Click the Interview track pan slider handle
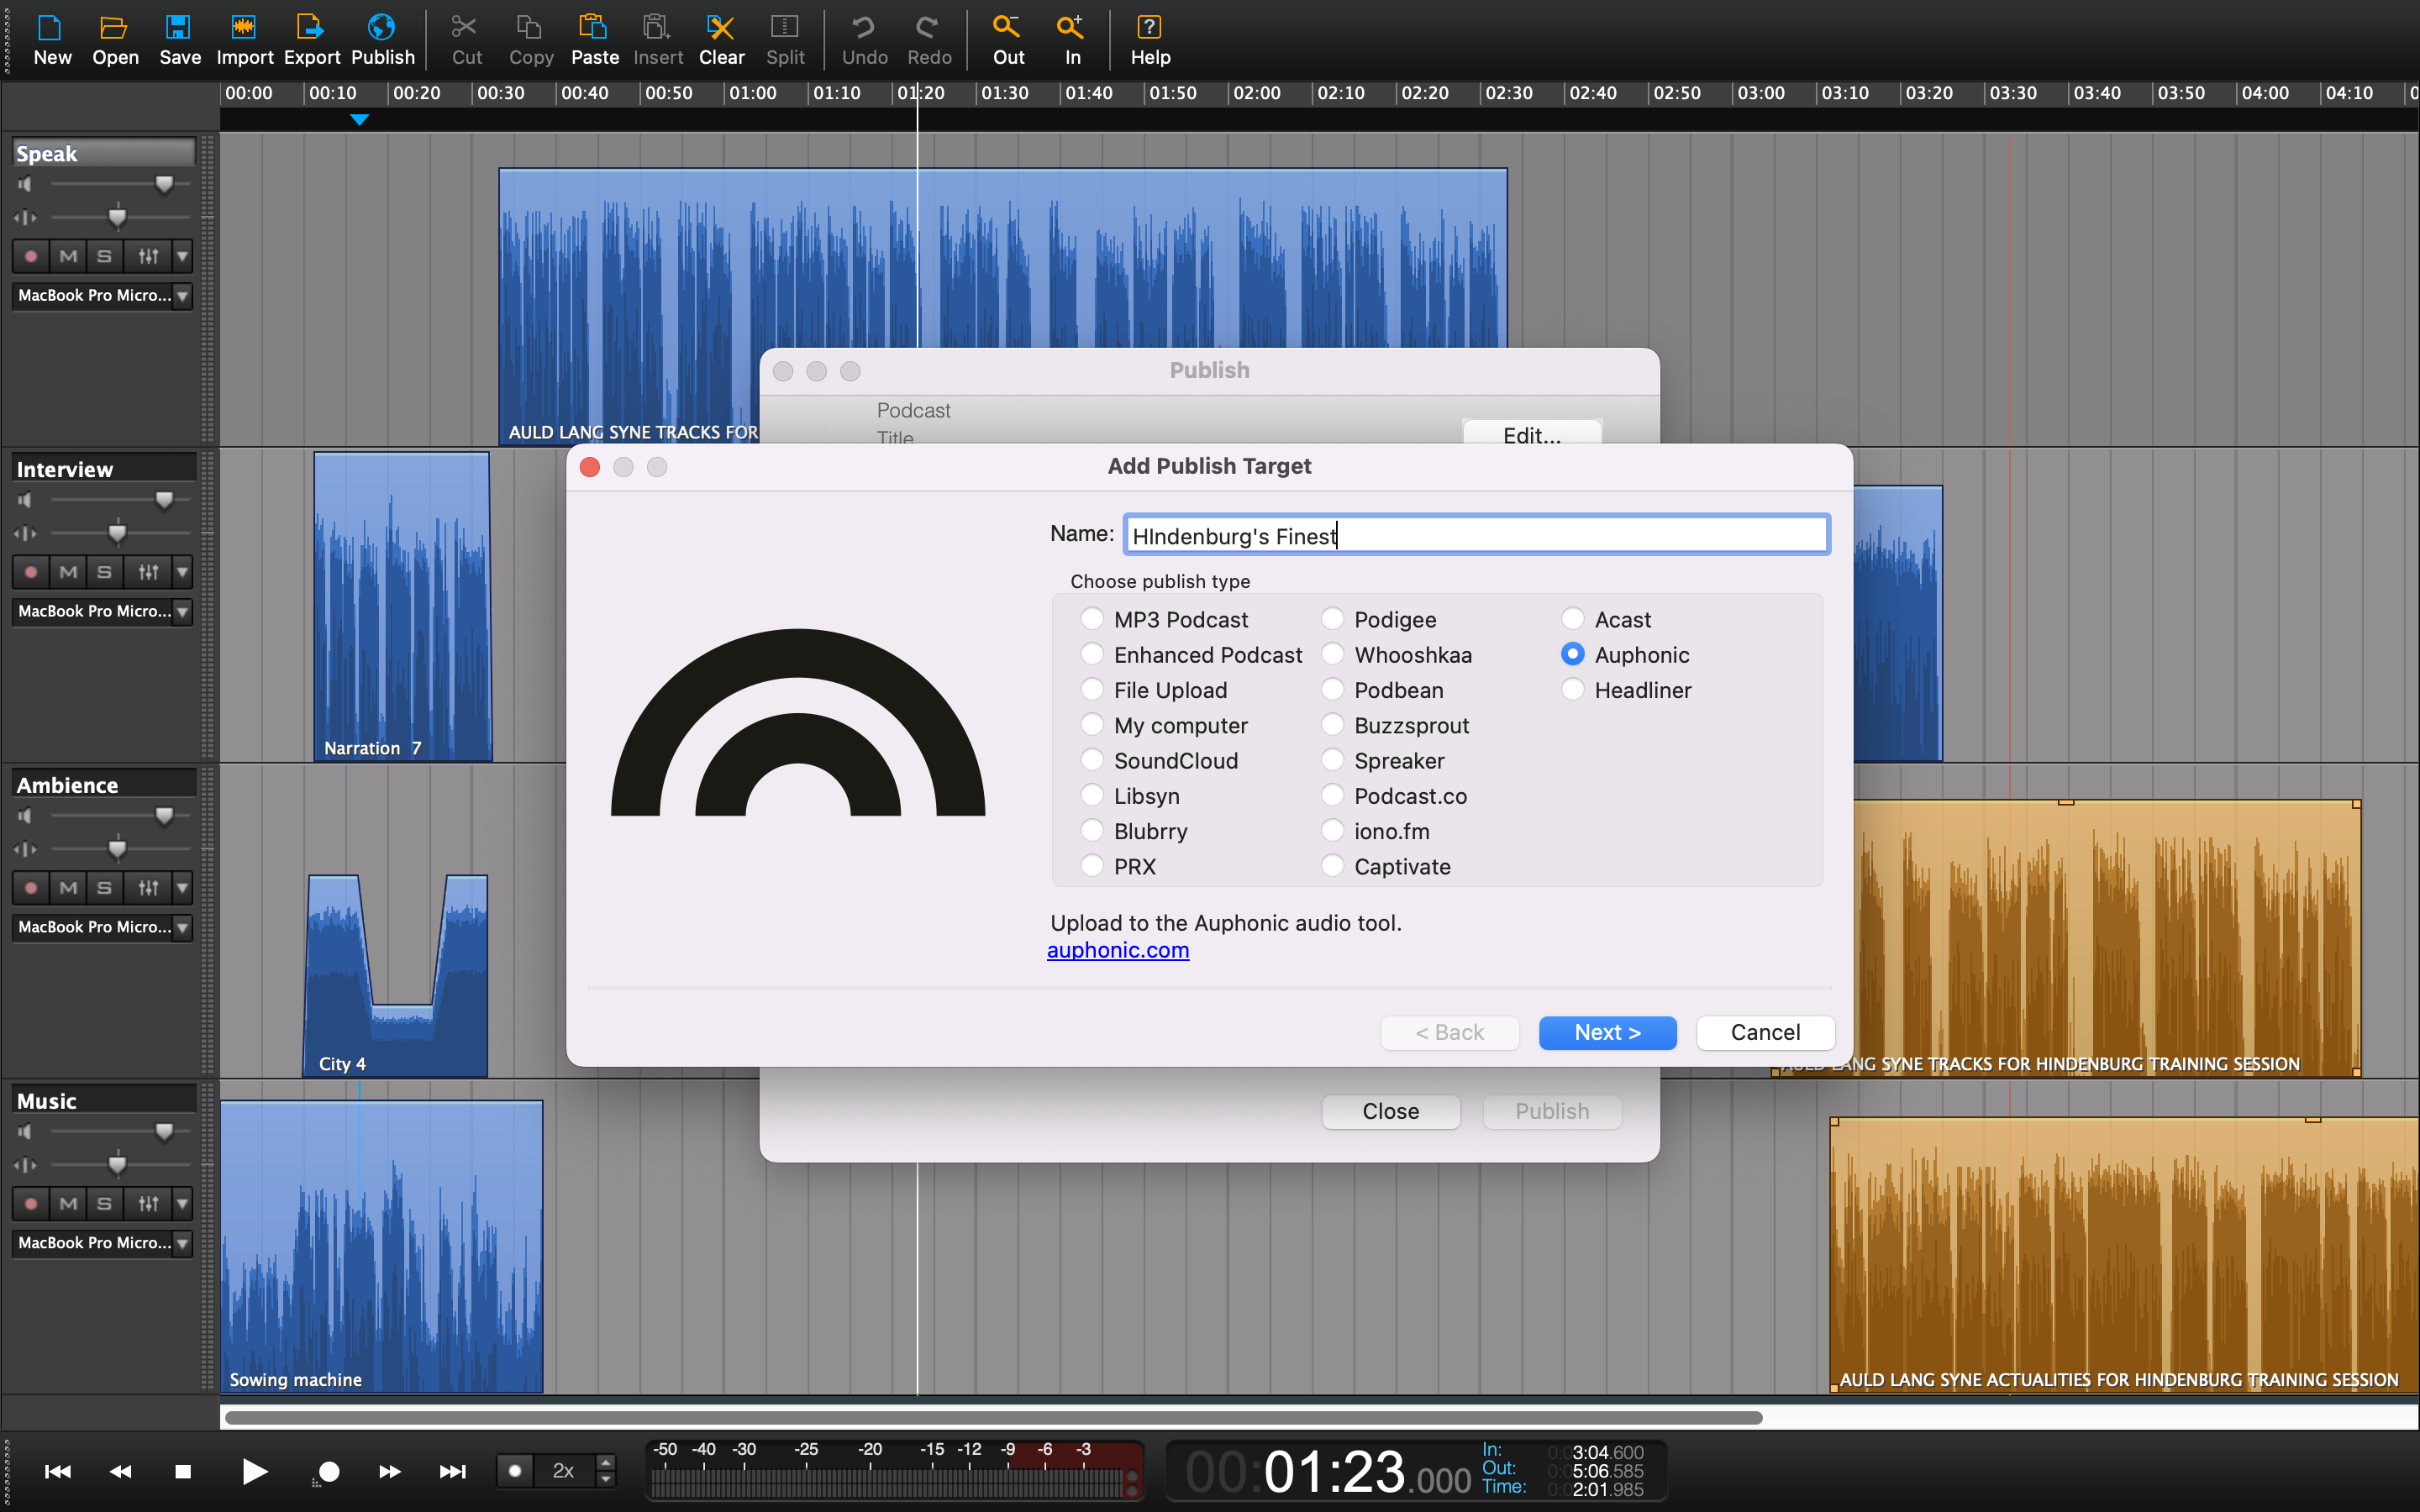Image resolution: width=2420 pixels, height=1512 pixels. [117, 533]
